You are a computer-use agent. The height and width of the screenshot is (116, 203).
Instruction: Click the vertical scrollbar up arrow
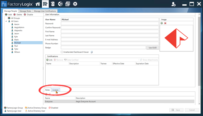pos(199,14)
